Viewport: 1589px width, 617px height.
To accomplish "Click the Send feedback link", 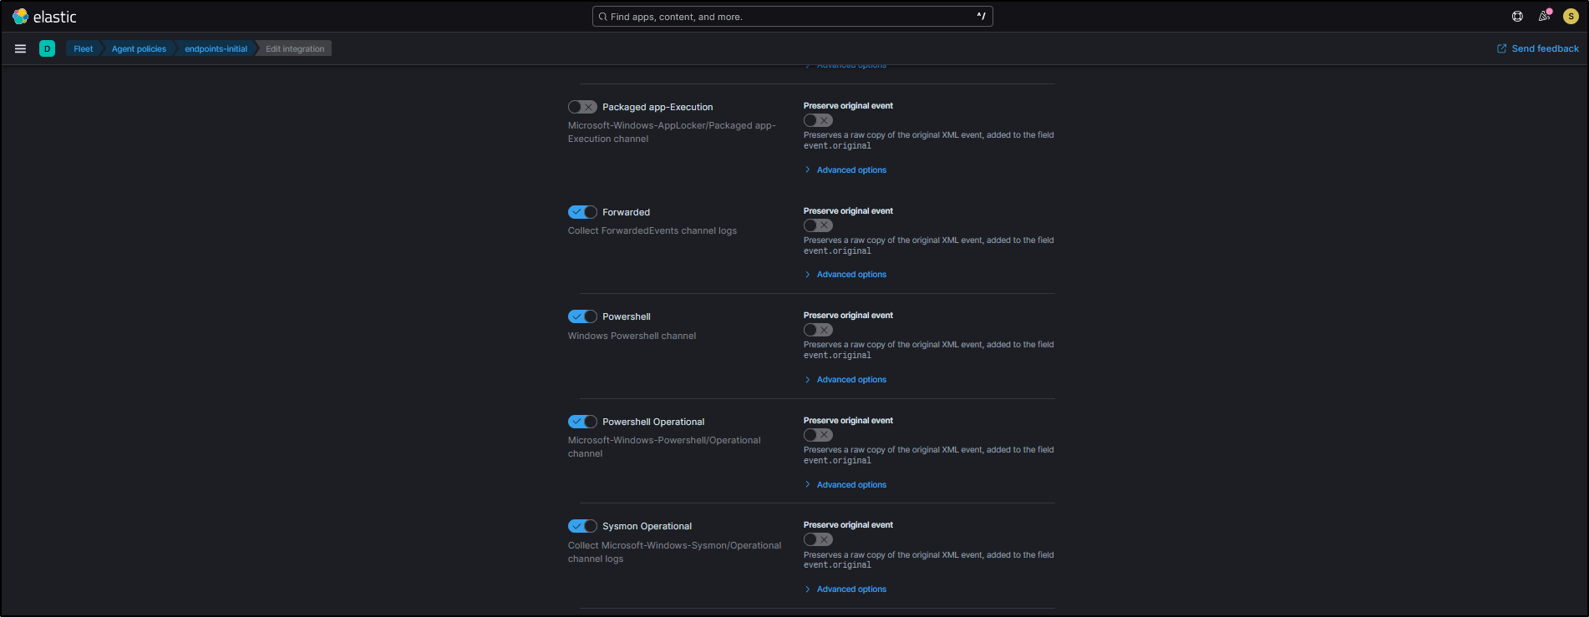I will point(1545,48).
